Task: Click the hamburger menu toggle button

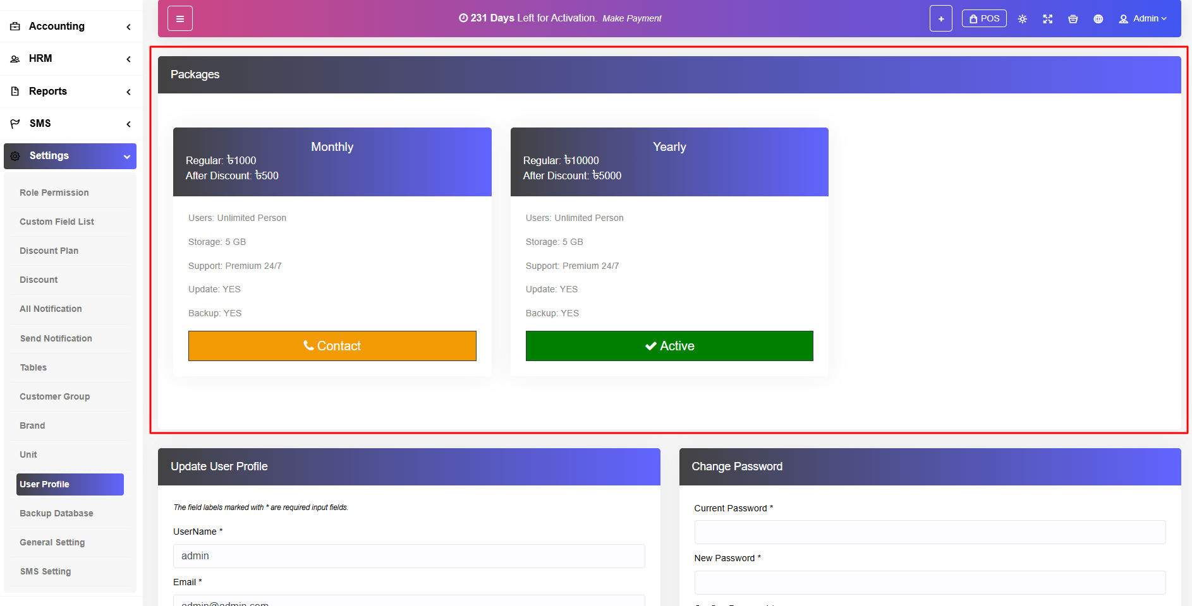Action: (x=179, y=19)
